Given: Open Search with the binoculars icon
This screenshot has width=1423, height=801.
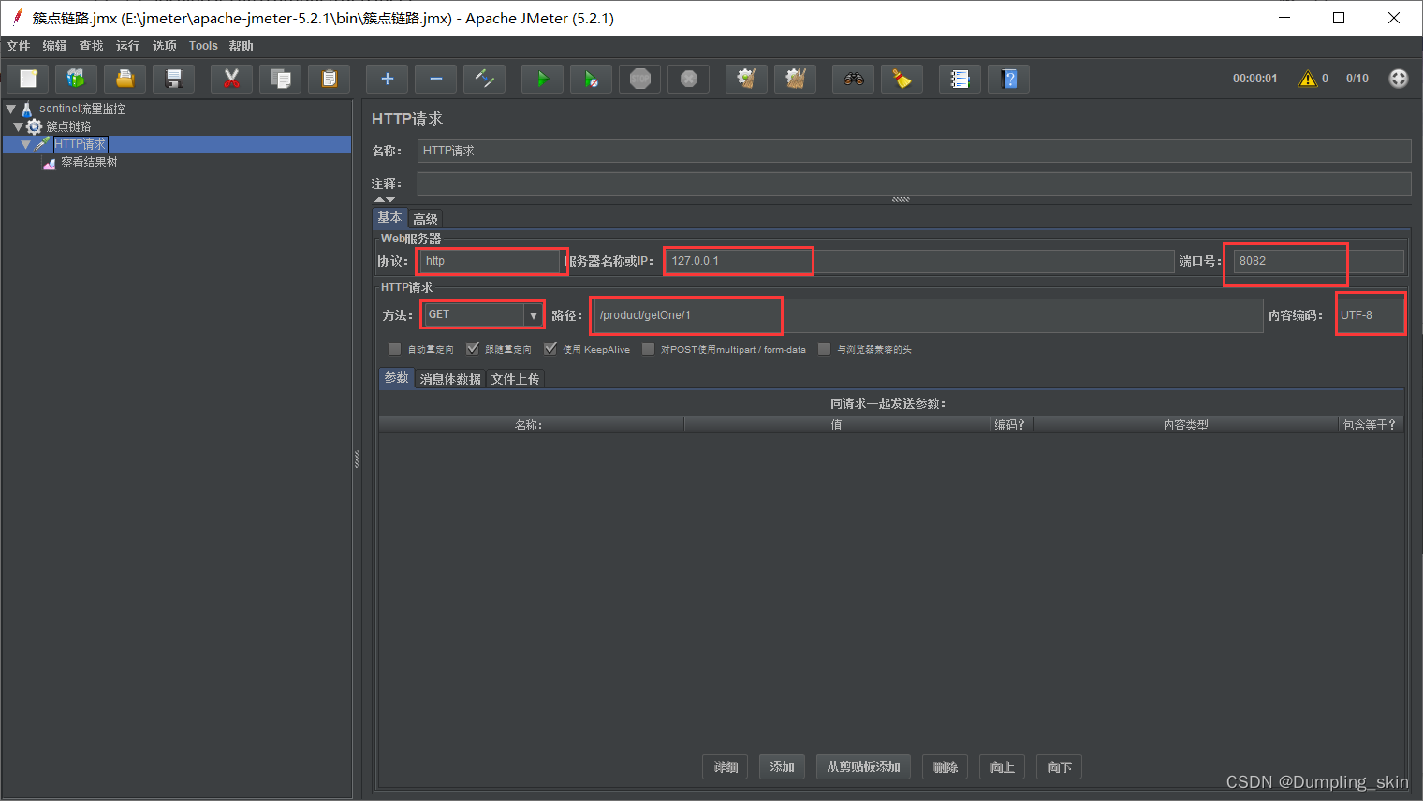Looking at the screenshot, I should click(x=853, y=79).
